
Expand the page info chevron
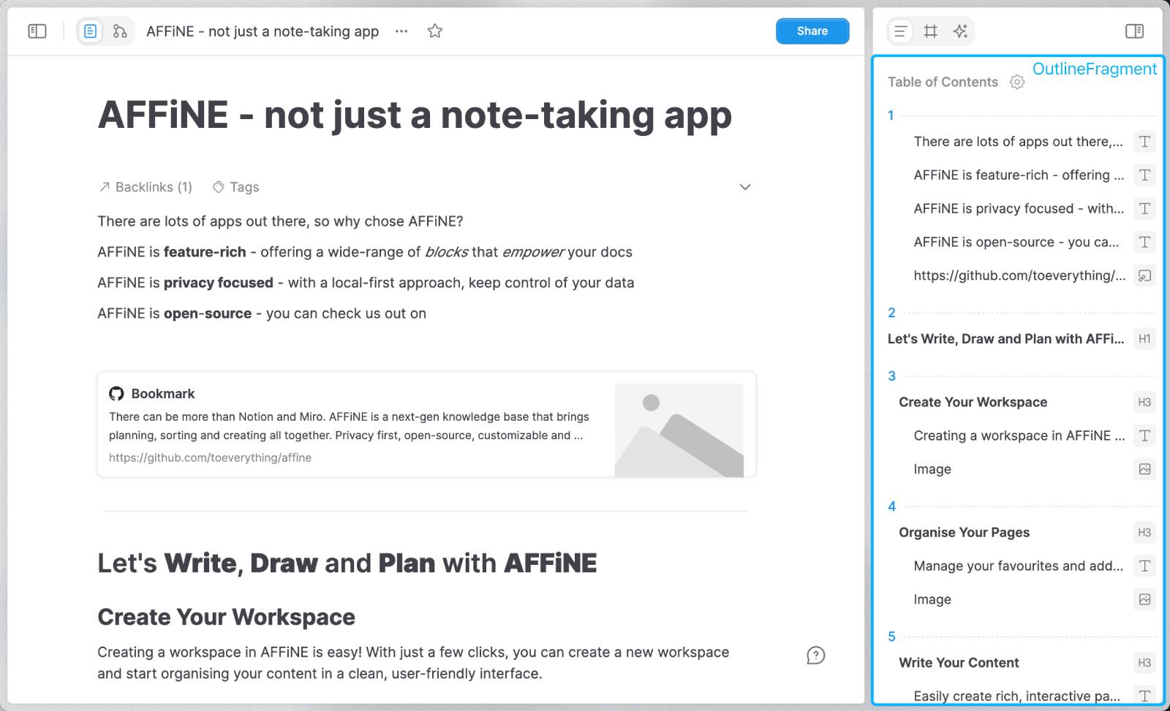pos(744,187)
